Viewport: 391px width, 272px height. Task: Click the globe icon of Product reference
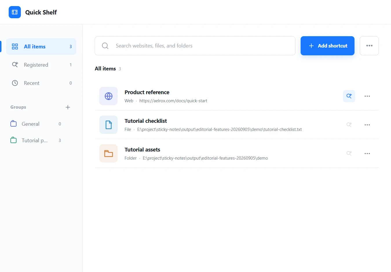click(109, 96)
